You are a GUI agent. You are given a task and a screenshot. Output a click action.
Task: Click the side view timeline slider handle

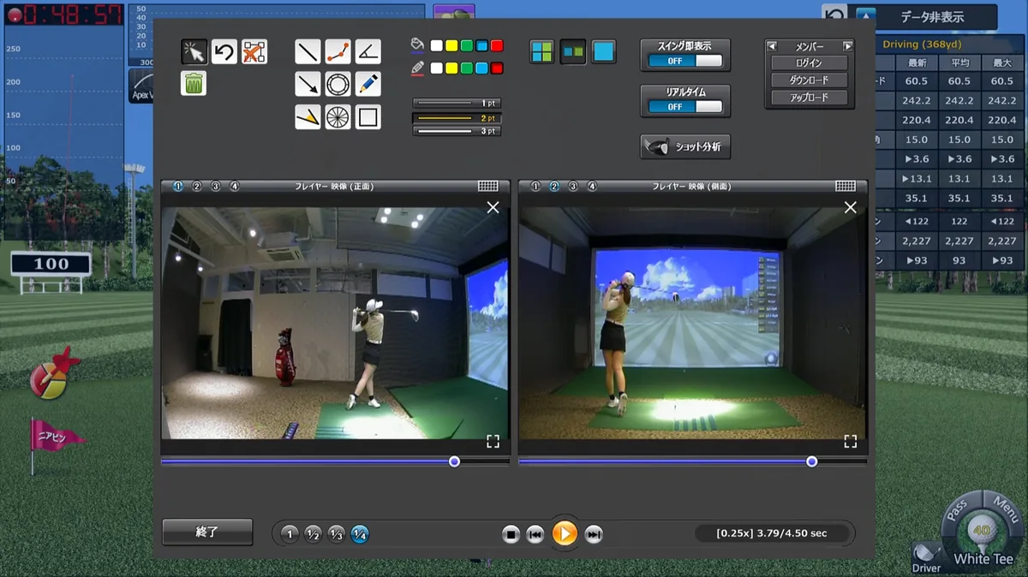[811, 461]
